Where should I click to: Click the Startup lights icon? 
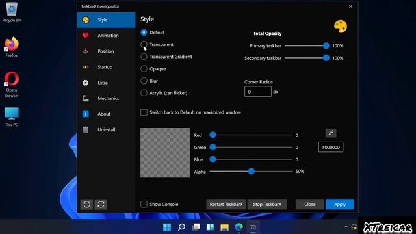click(x=85, y=67)
